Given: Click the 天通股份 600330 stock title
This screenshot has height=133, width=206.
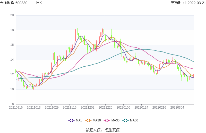Looking at the screenshot, I should pyautogui.click(x=14, y=3).
